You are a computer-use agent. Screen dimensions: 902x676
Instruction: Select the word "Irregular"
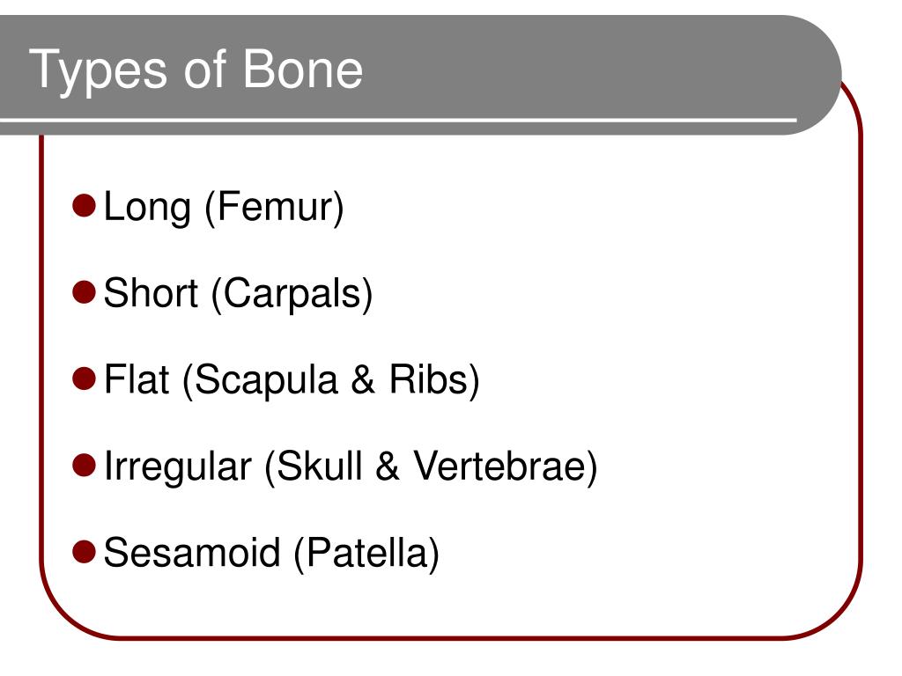pyautogui.click(x=178, y=468)
